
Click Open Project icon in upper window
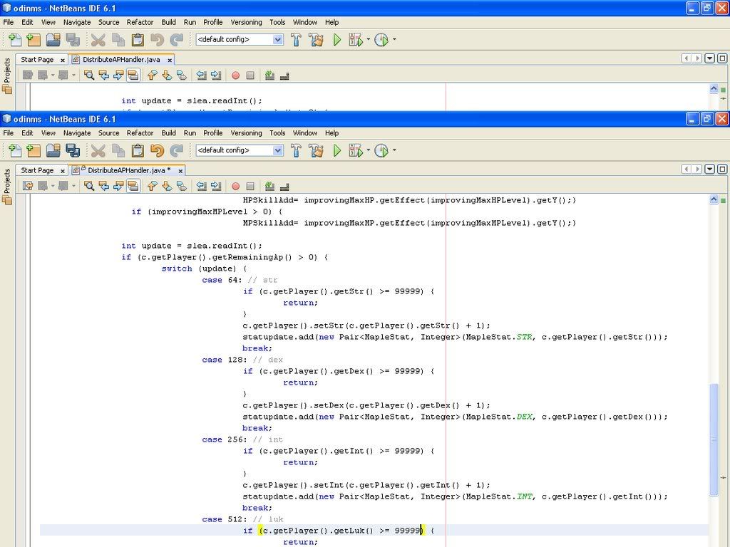[x=53, y=40]
